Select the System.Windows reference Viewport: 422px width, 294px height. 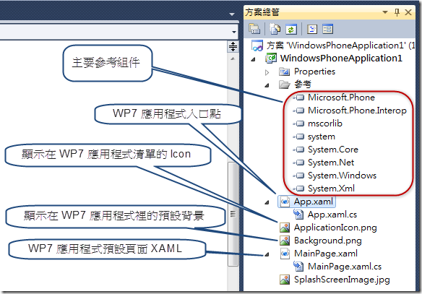pos(342,176)
